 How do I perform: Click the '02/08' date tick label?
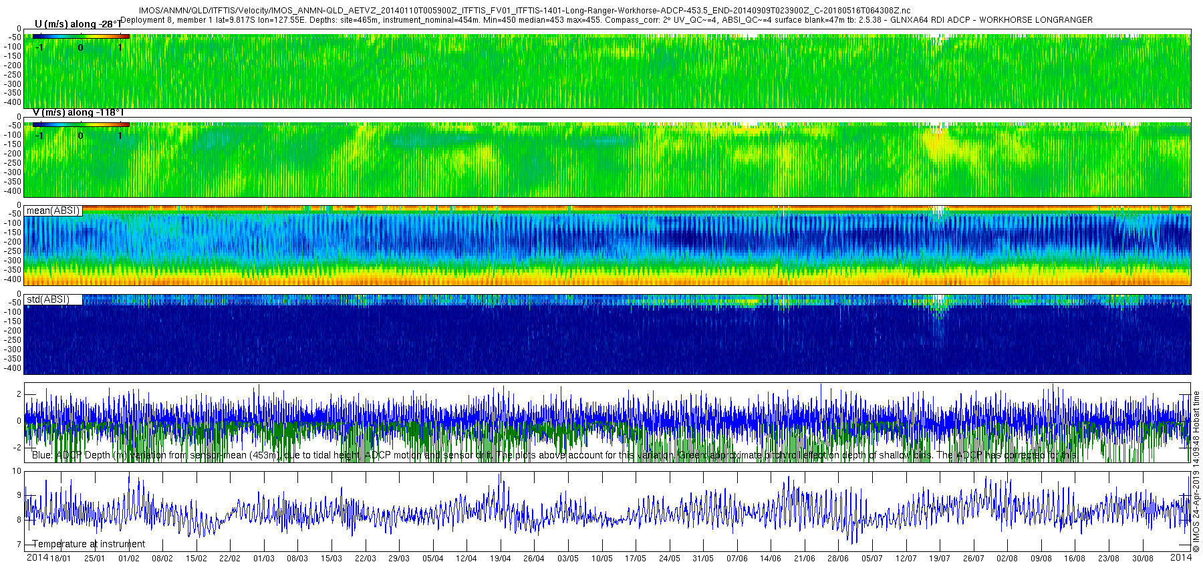click(x=1007, y=559)
